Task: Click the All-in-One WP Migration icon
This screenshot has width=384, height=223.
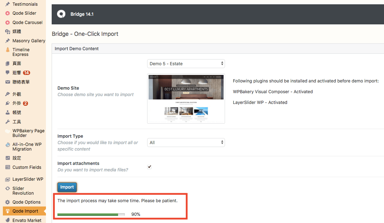Action: 8,145
